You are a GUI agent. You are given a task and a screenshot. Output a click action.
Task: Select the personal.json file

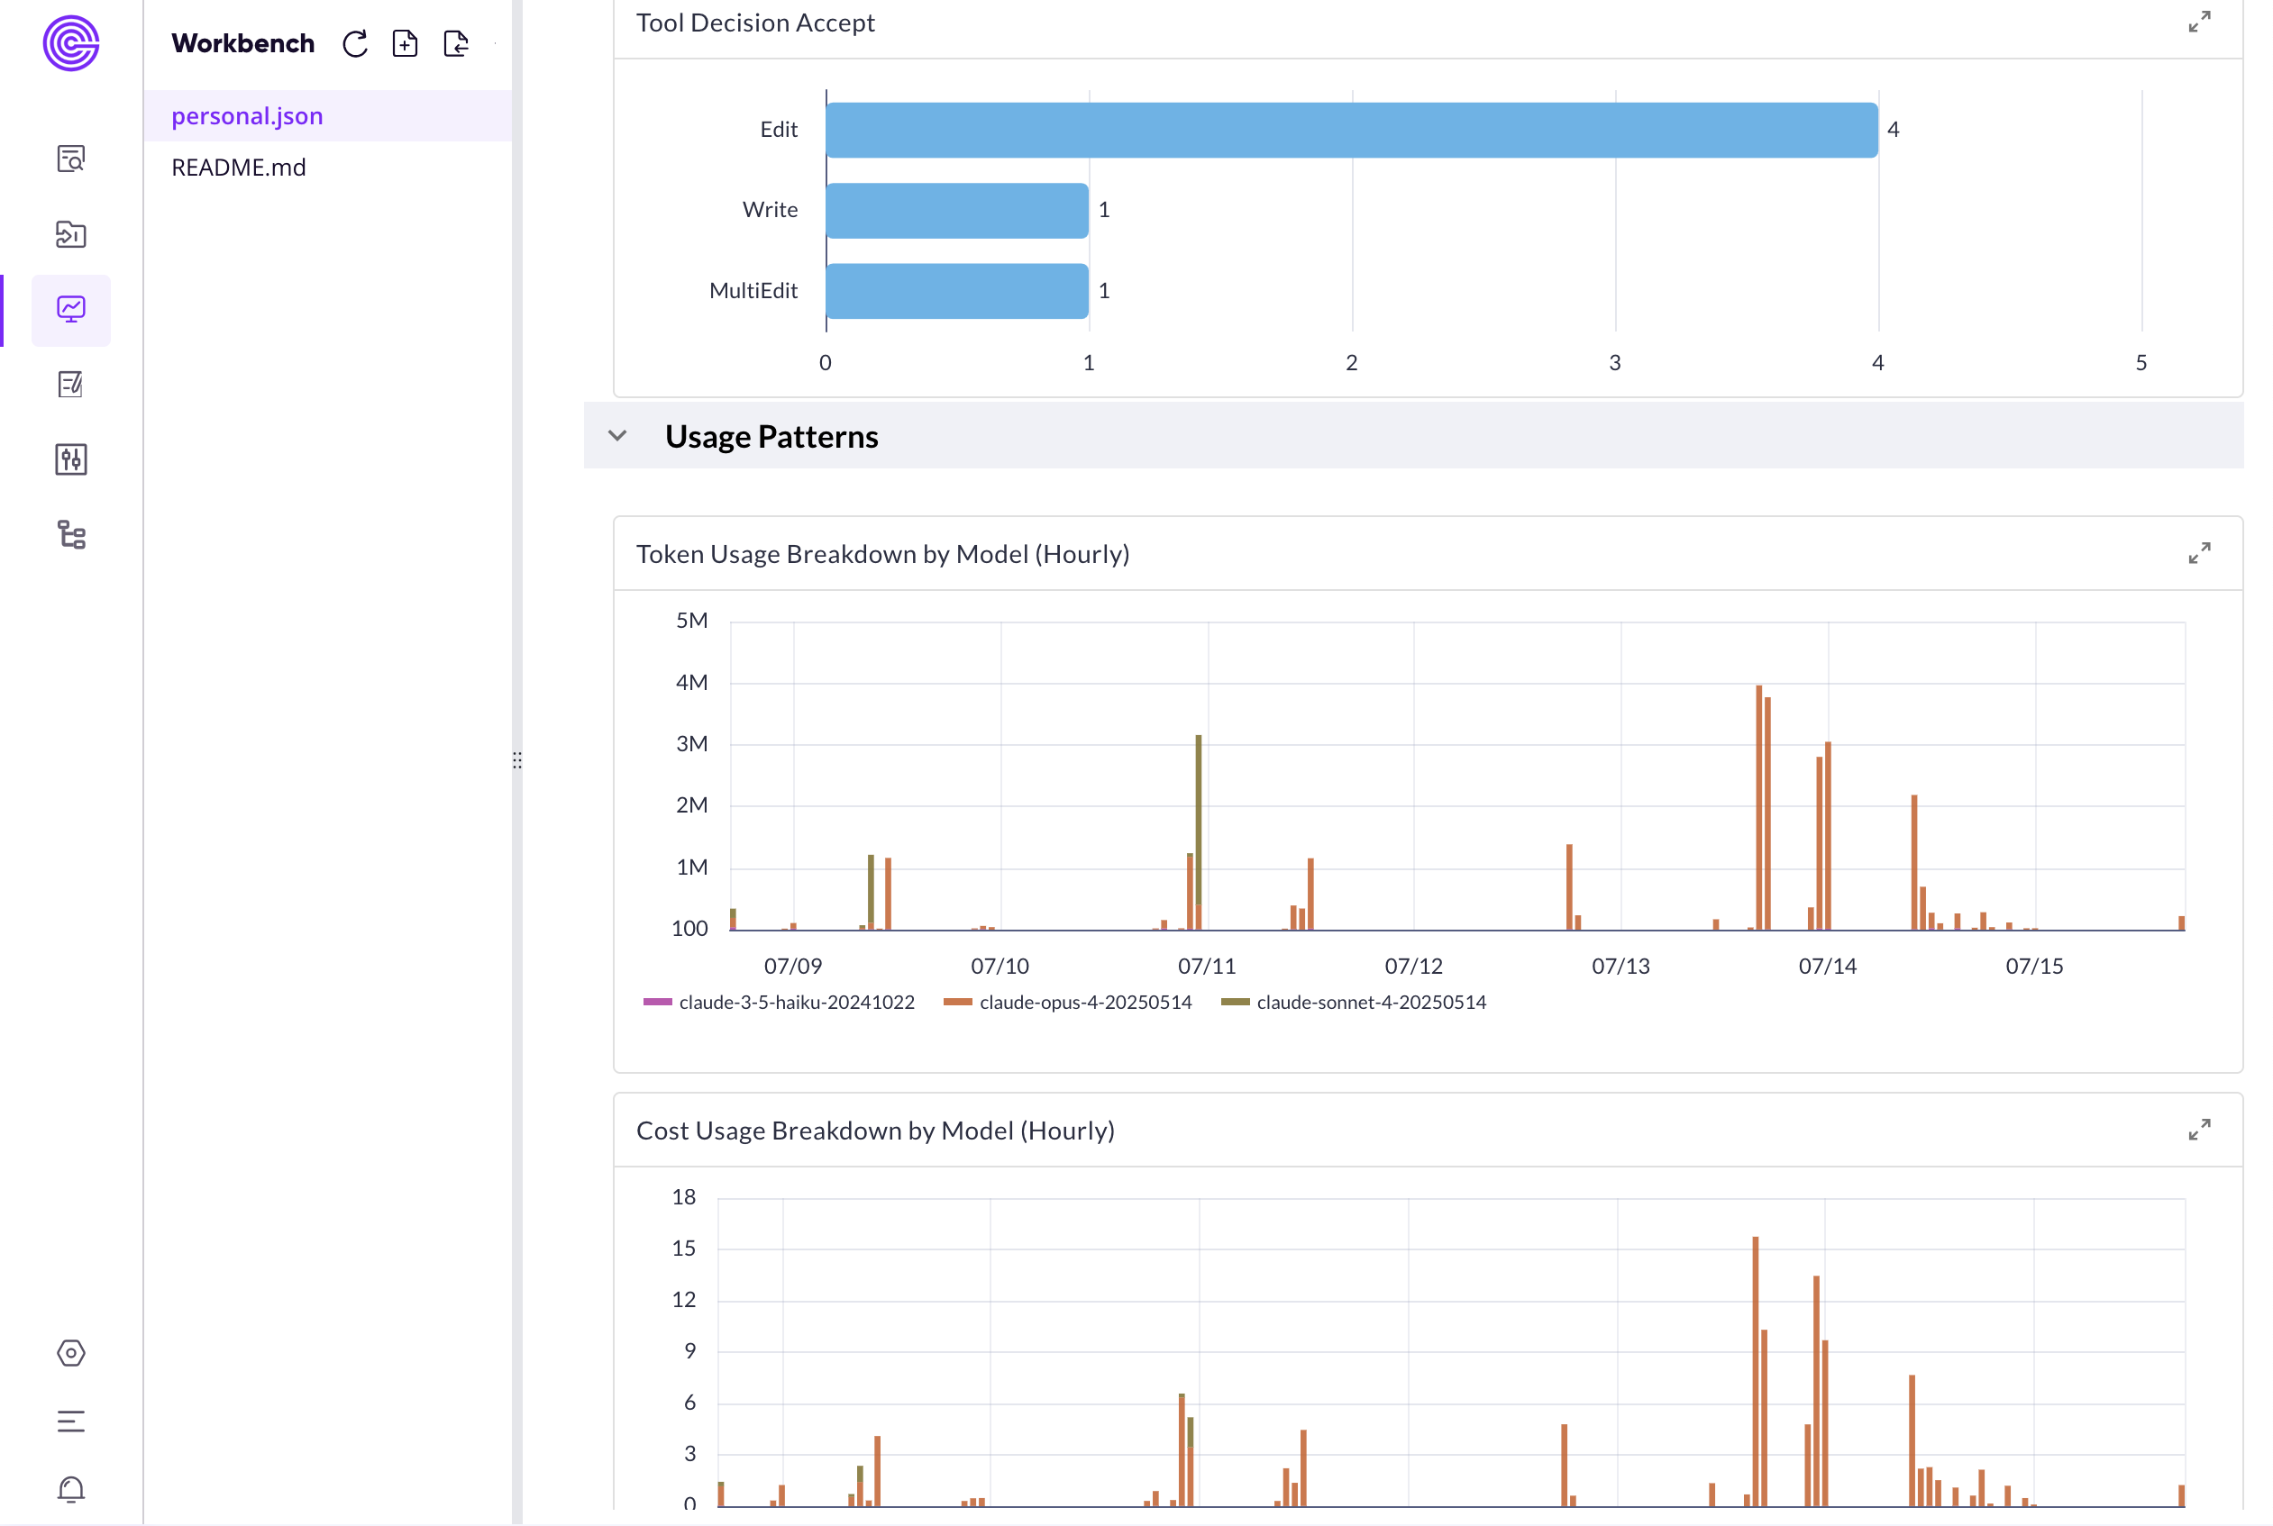pyautogui.click(x=247, y=114)
